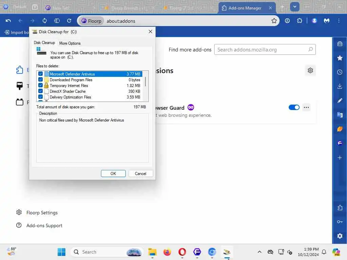Open the browser manager sidebar top icon

(340, 44)
